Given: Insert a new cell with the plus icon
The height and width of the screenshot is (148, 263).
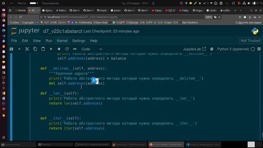Looking at the screenshot, I should click(19, 49).
